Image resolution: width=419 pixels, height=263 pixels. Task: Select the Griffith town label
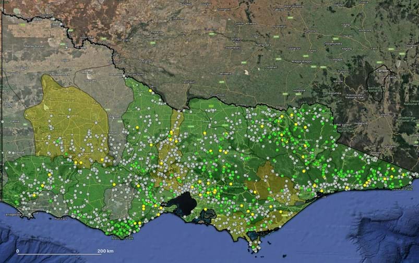tap(240, 23)
